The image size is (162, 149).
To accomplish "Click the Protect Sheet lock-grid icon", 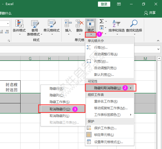I will coord(89,128).
